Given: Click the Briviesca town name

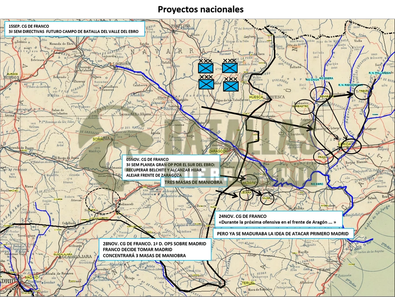Looking at the screenshot, I should coord(37,60).
